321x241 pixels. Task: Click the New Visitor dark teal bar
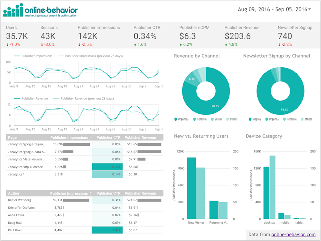point(191,188)
